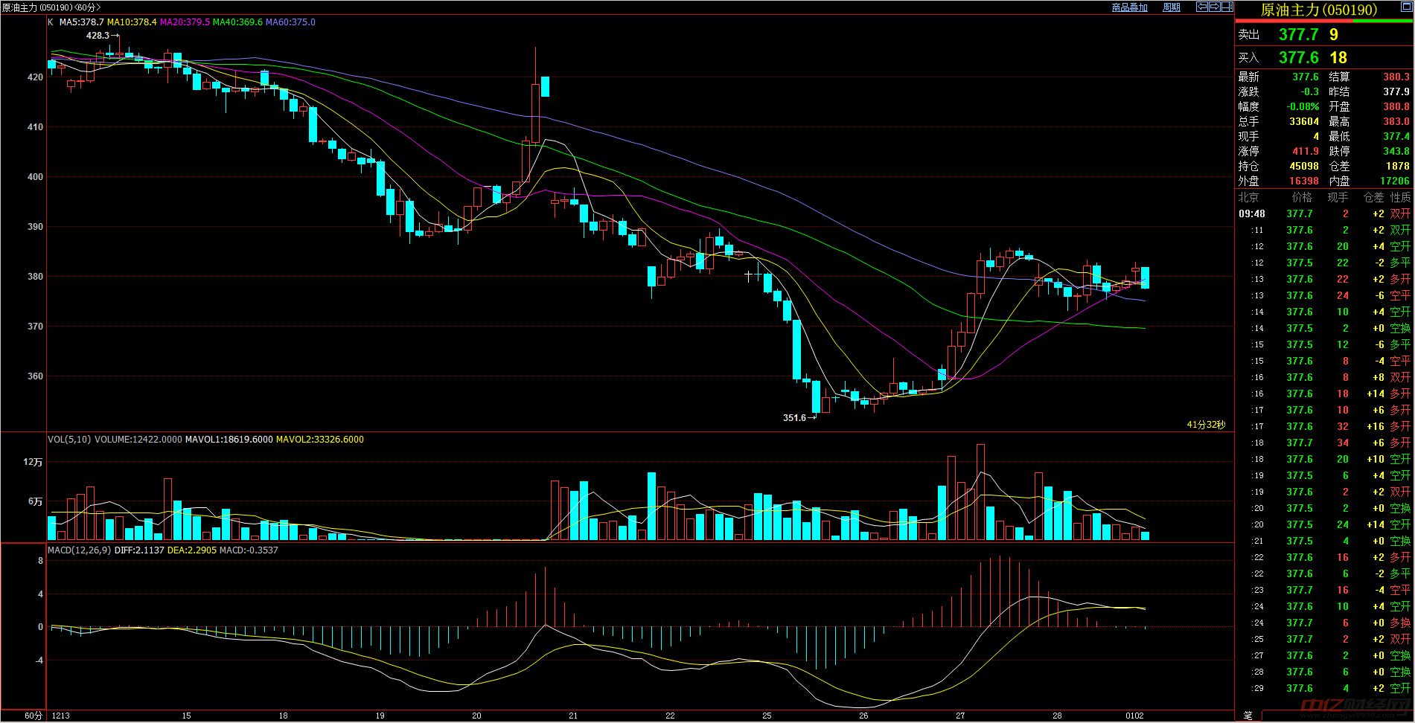1415x723 pixels.
Task: Click the MAVOL1:18619.6000 label
Action: pos(229,440)
